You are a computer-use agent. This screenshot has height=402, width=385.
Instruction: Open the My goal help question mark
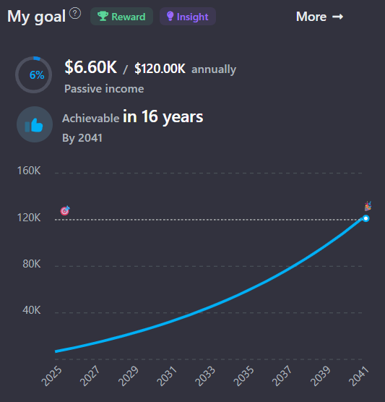[75, 13]
